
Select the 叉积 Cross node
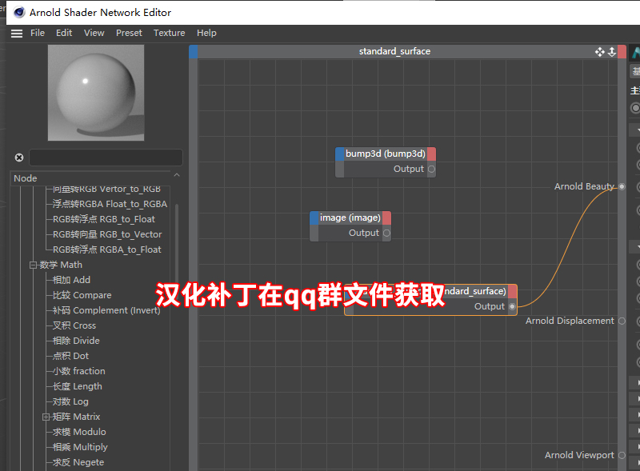point(74,325)
